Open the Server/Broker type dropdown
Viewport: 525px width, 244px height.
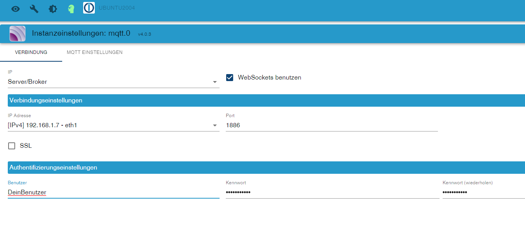(113, 82)
